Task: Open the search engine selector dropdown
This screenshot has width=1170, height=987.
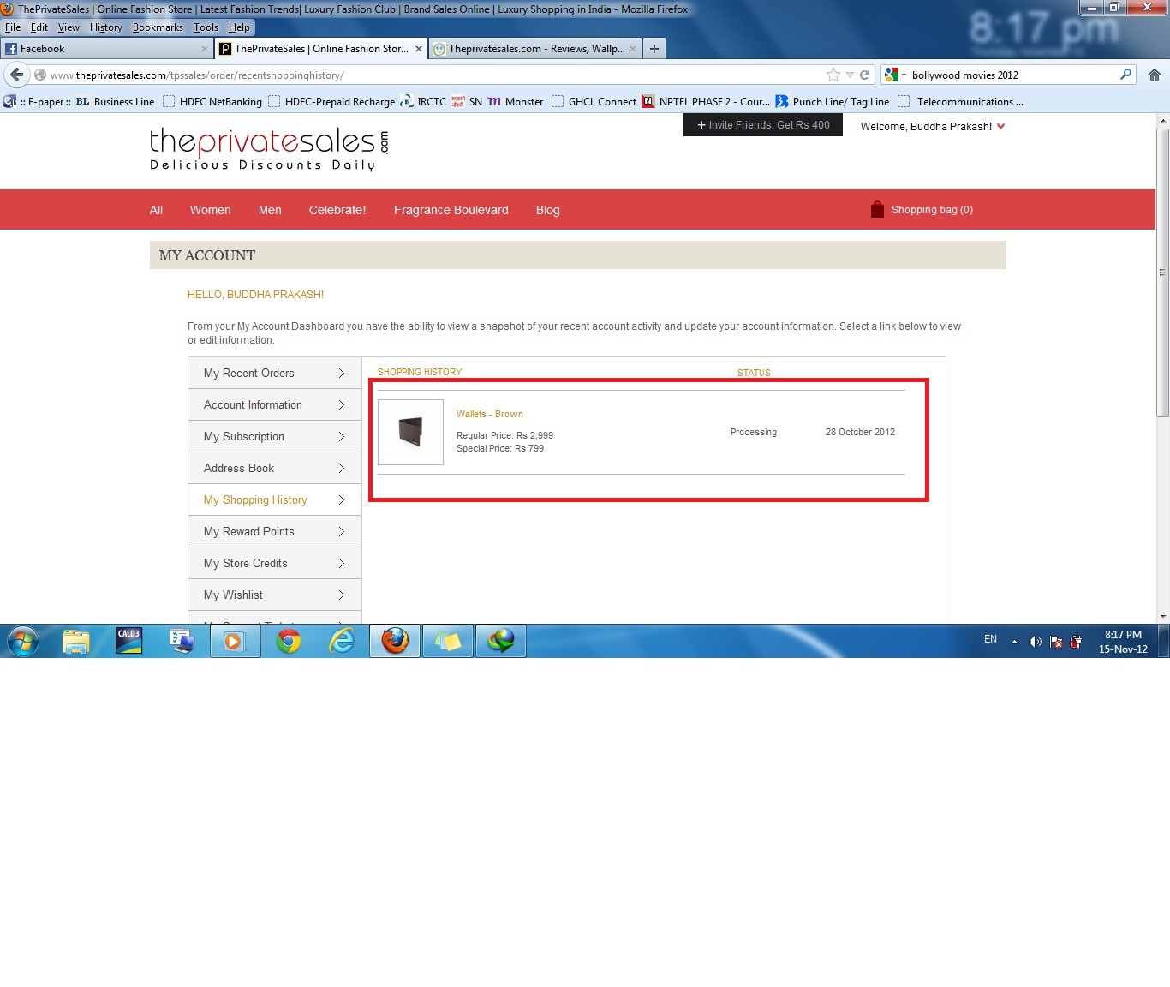Action: tap(895, 75)
